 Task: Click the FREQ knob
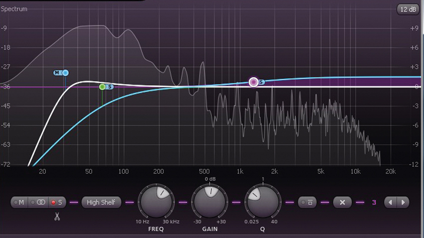pyautogui.click(x=156, y=202)
